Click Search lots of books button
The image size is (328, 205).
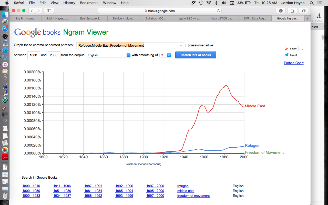click(x=196, y=55)
